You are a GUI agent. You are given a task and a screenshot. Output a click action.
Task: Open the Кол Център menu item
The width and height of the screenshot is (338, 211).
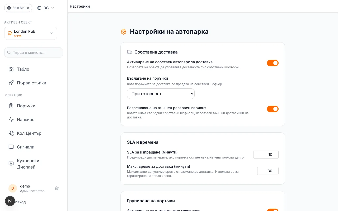[x=34, y=133]
